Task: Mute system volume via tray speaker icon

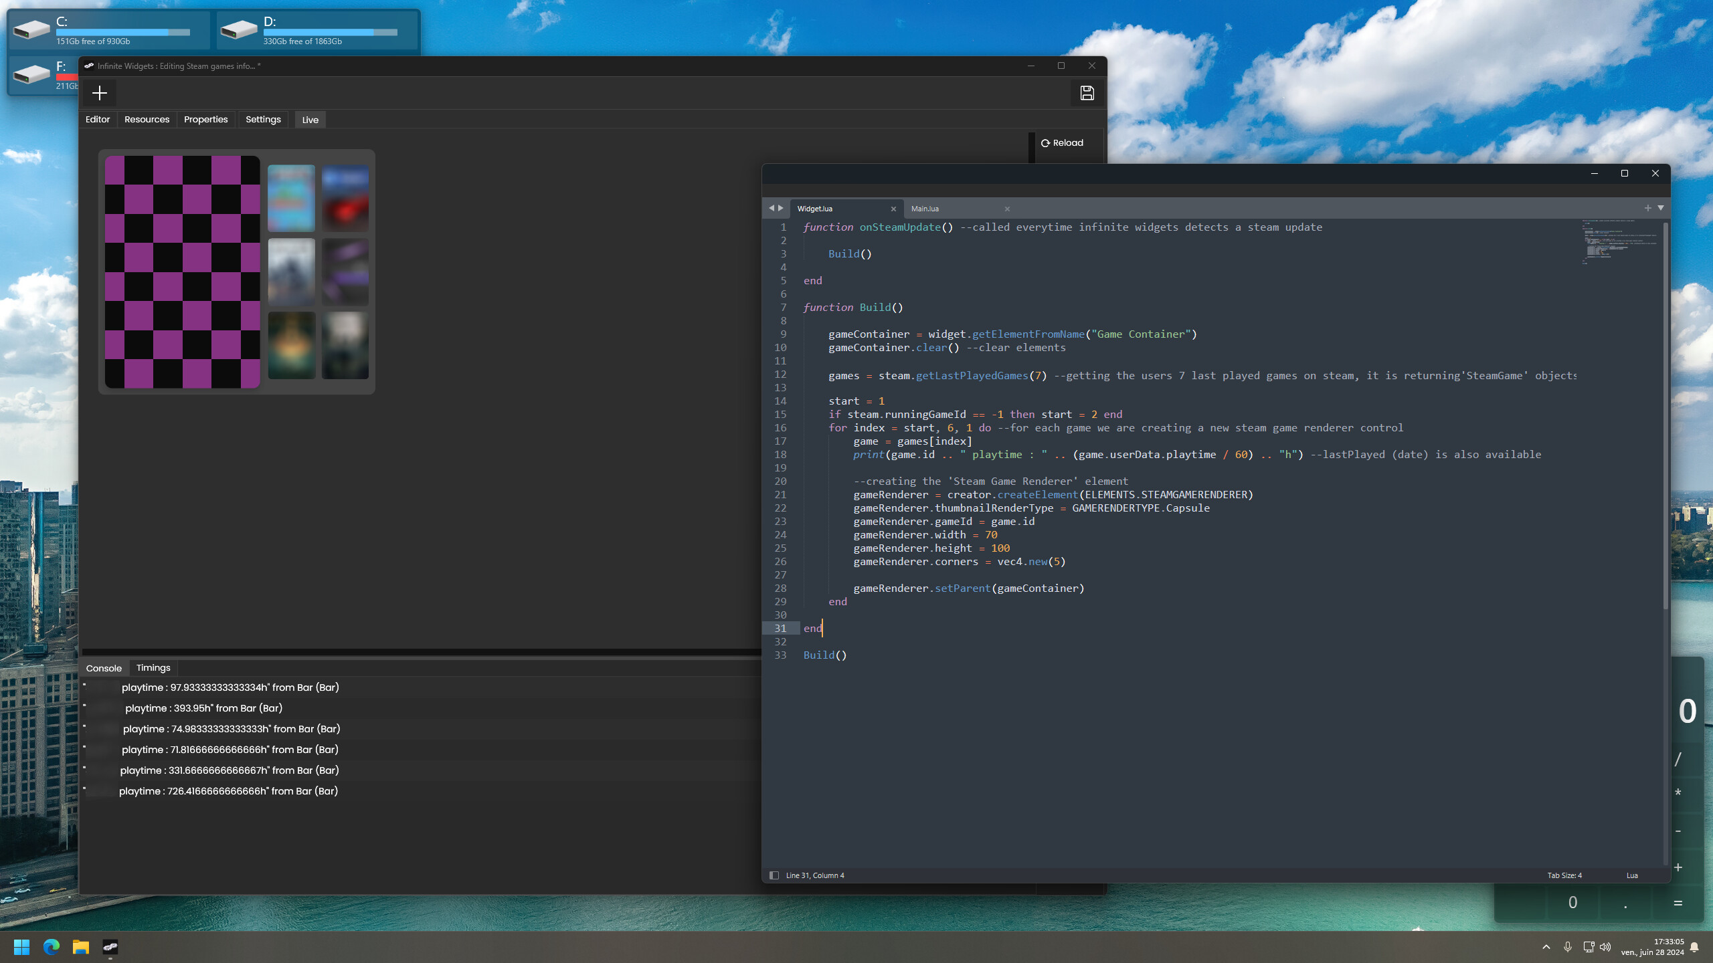Action: [1606, 947]
